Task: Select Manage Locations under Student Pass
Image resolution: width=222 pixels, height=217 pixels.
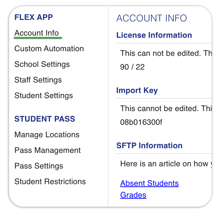Action: [x=47, y=135]
